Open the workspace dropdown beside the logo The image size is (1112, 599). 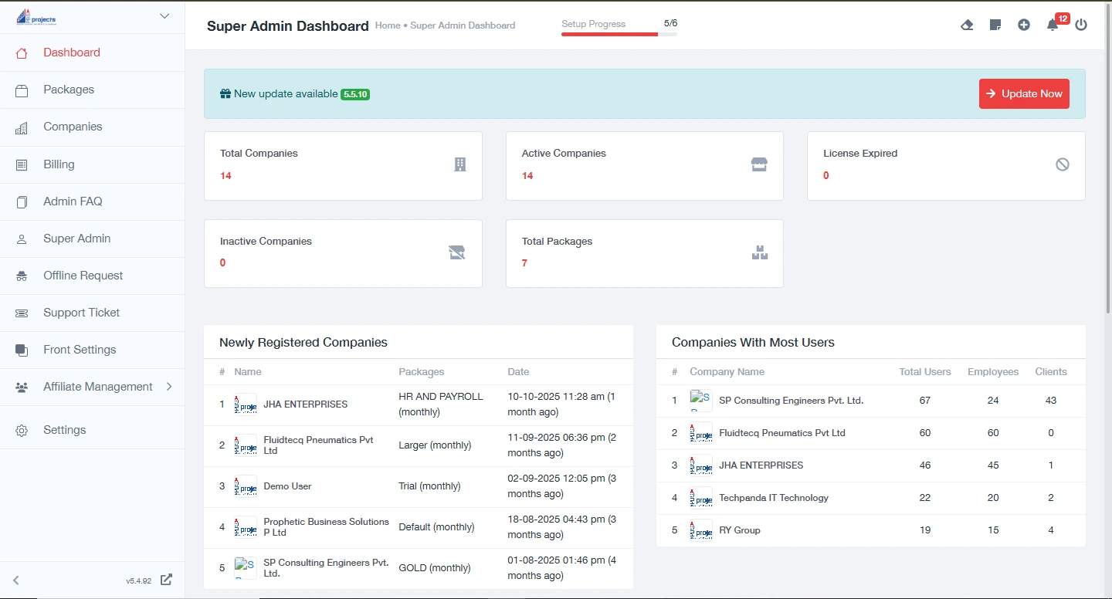(164, 16)
